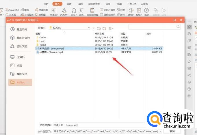Click the help question mark in the side pane
The width and height of the screenshot is (197, 135).
(x=189, y=89)
